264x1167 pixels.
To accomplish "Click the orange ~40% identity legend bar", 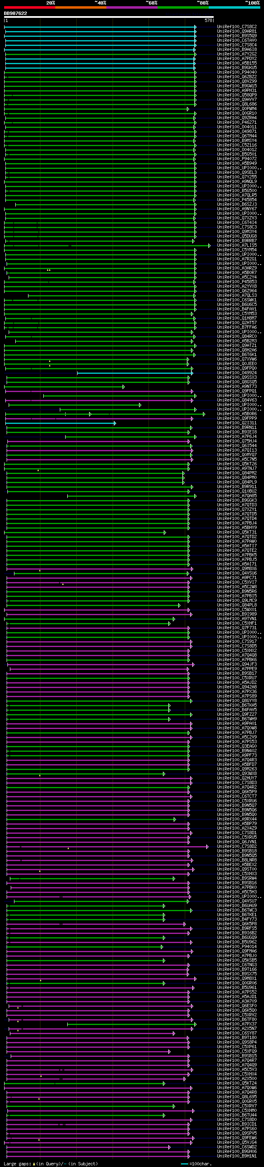I will [x=81, y=7].
